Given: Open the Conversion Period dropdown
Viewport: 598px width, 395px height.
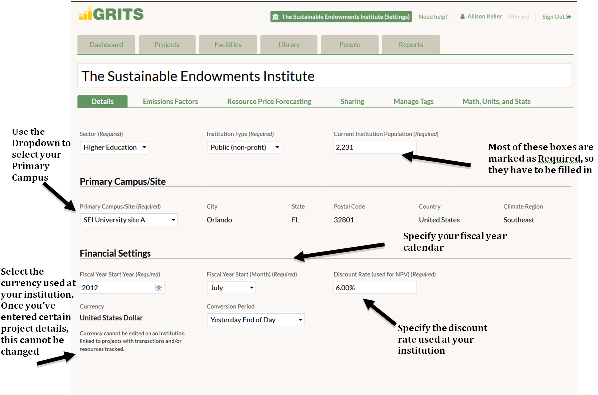Looking at the screenshot, I should pos(256,320).
